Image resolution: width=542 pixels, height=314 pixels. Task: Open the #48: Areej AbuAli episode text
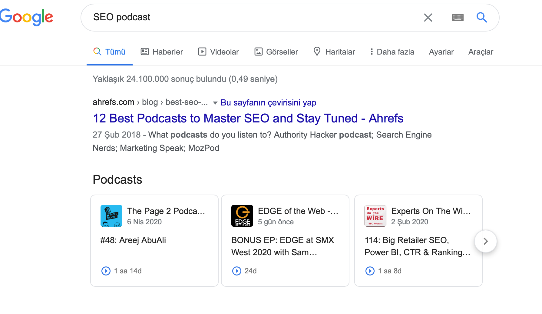point(133,240)
